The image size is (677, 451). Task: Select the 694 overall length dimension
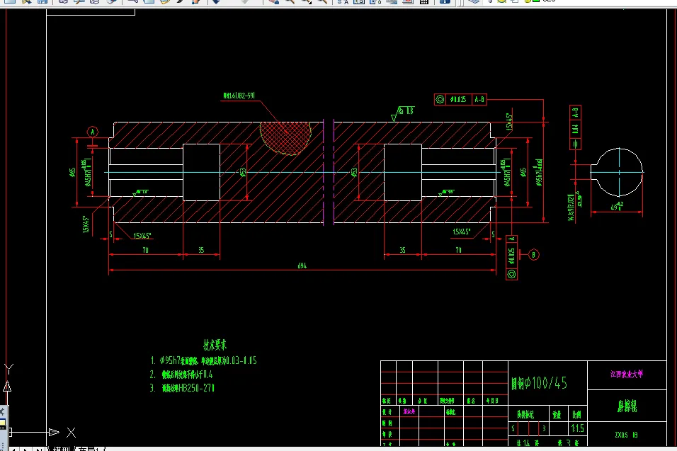tap(302, 266)
